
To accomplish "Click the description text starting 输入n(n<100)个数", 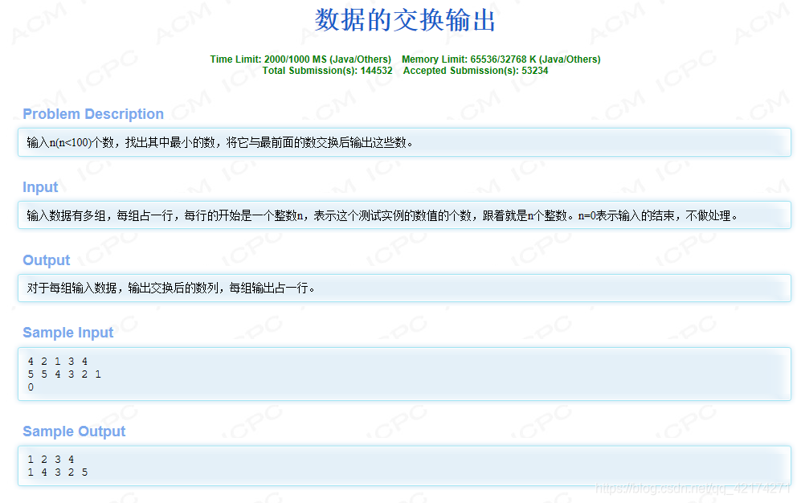I will coord(219,143).
